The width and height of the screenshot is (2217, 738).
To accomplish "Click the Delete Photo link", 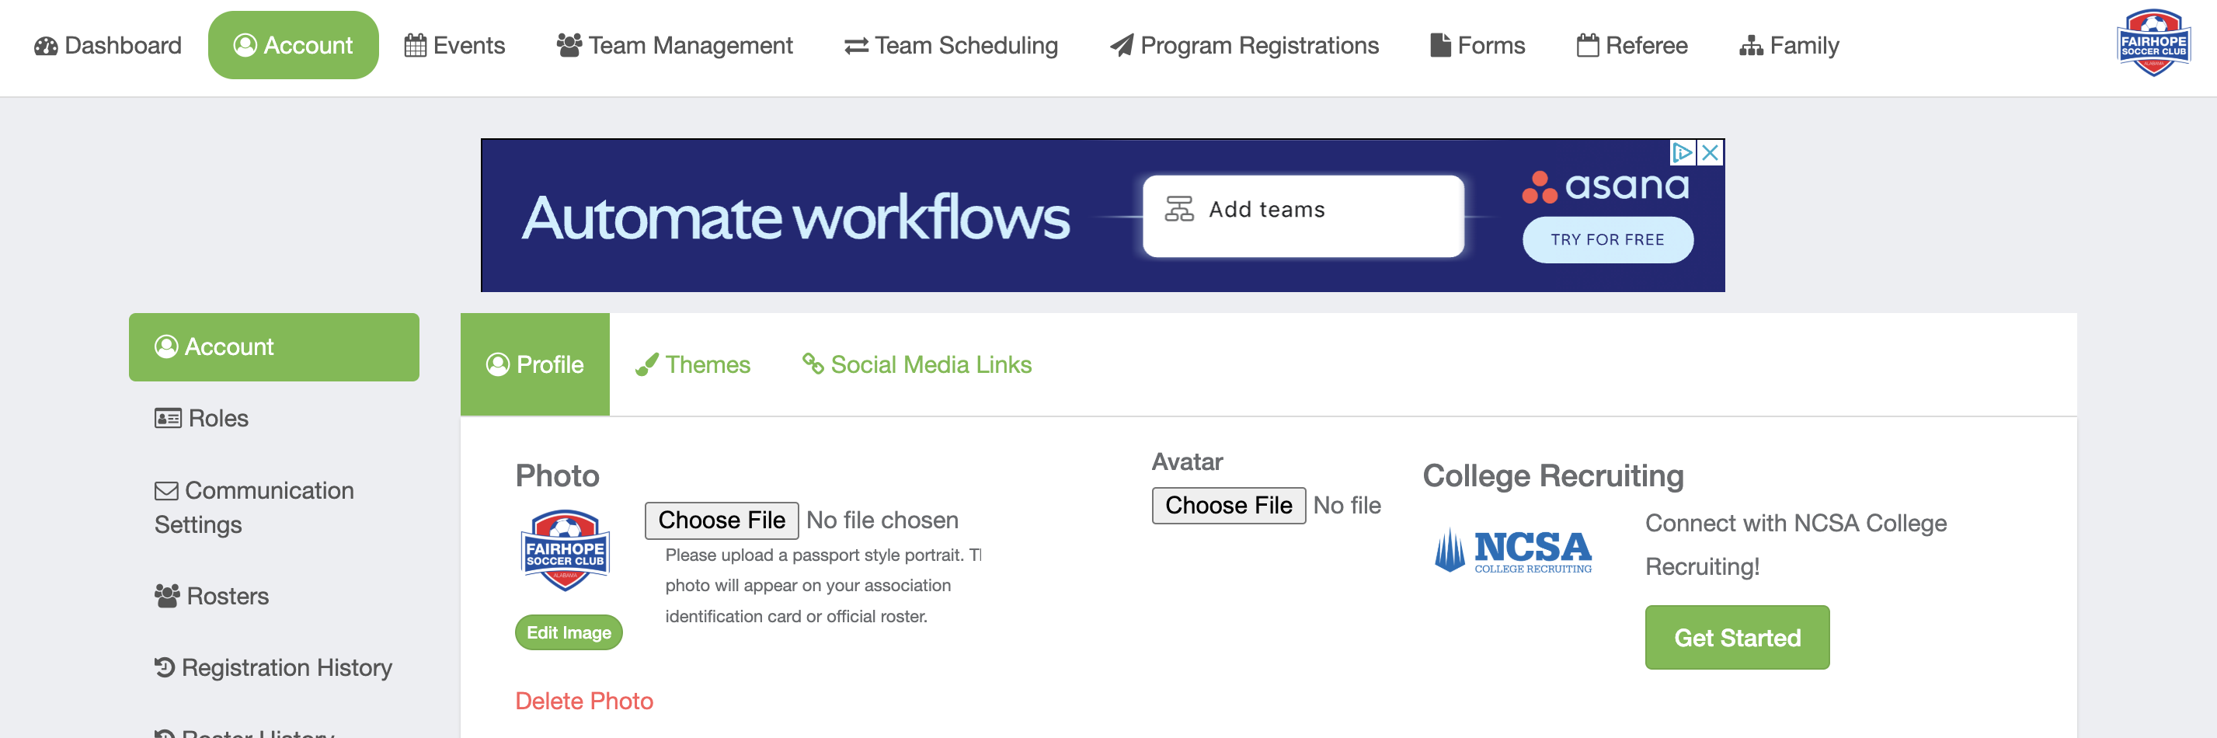I will [x=583, y=700].
